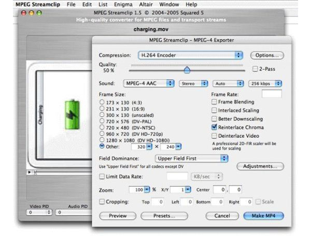
Task: Open the Compression H.264 Encoder dropdown
Action: coord(190,54)
